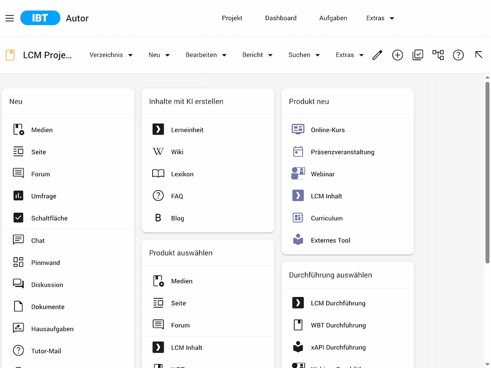Click the diagonal arrow icon at toolbar end
The image size is (491, 368).
pos(478,55)
